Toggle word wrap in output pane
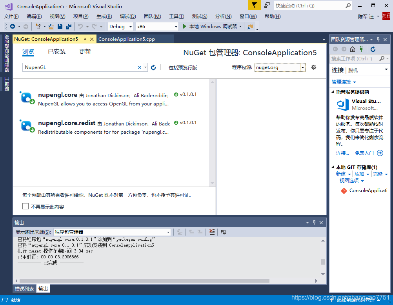This screenshot has width=393, height=305. [x=223, y=232]
